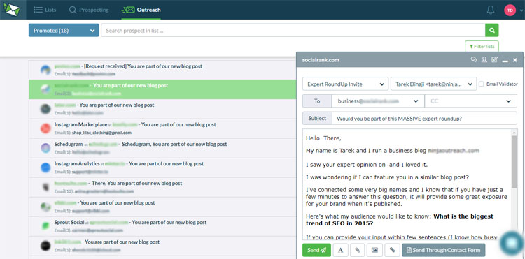Image resolution: width=525 pixels, height=259 pixels.
Task: Open text formatting (A) options
Action: (340, 250)
